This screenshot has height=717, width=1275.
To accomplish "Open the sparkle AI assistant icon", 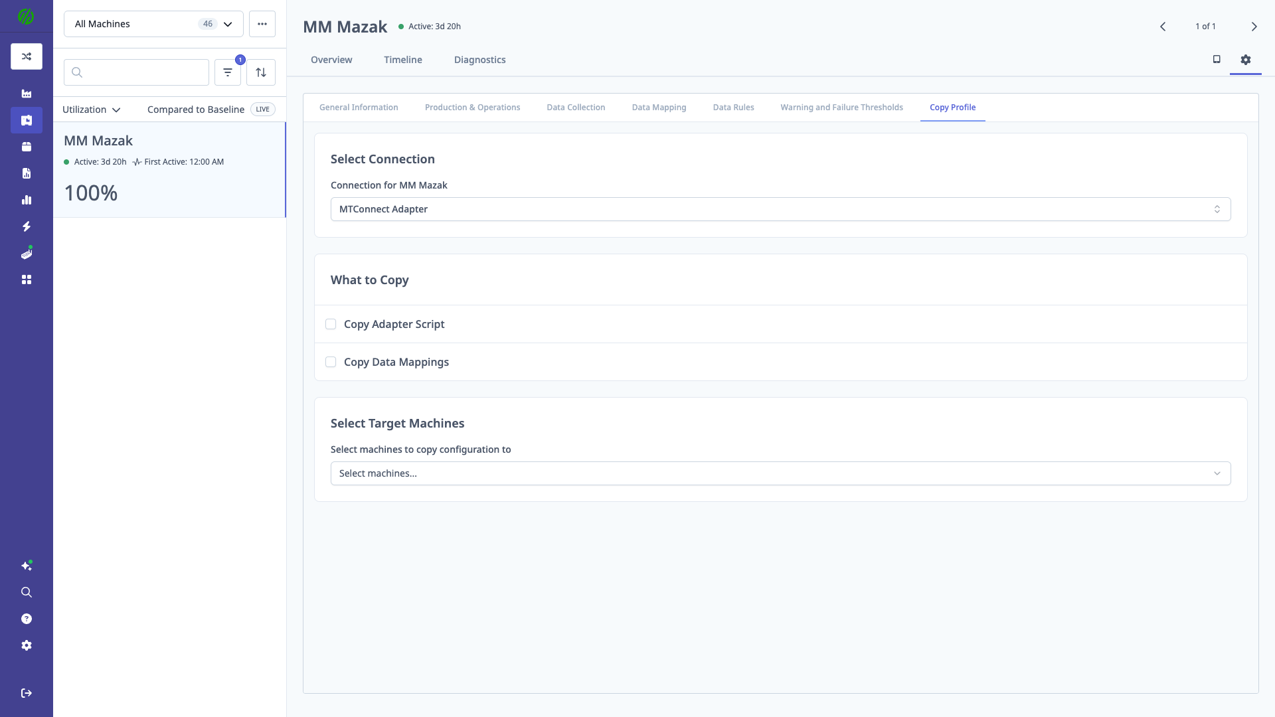I will 27,566.
